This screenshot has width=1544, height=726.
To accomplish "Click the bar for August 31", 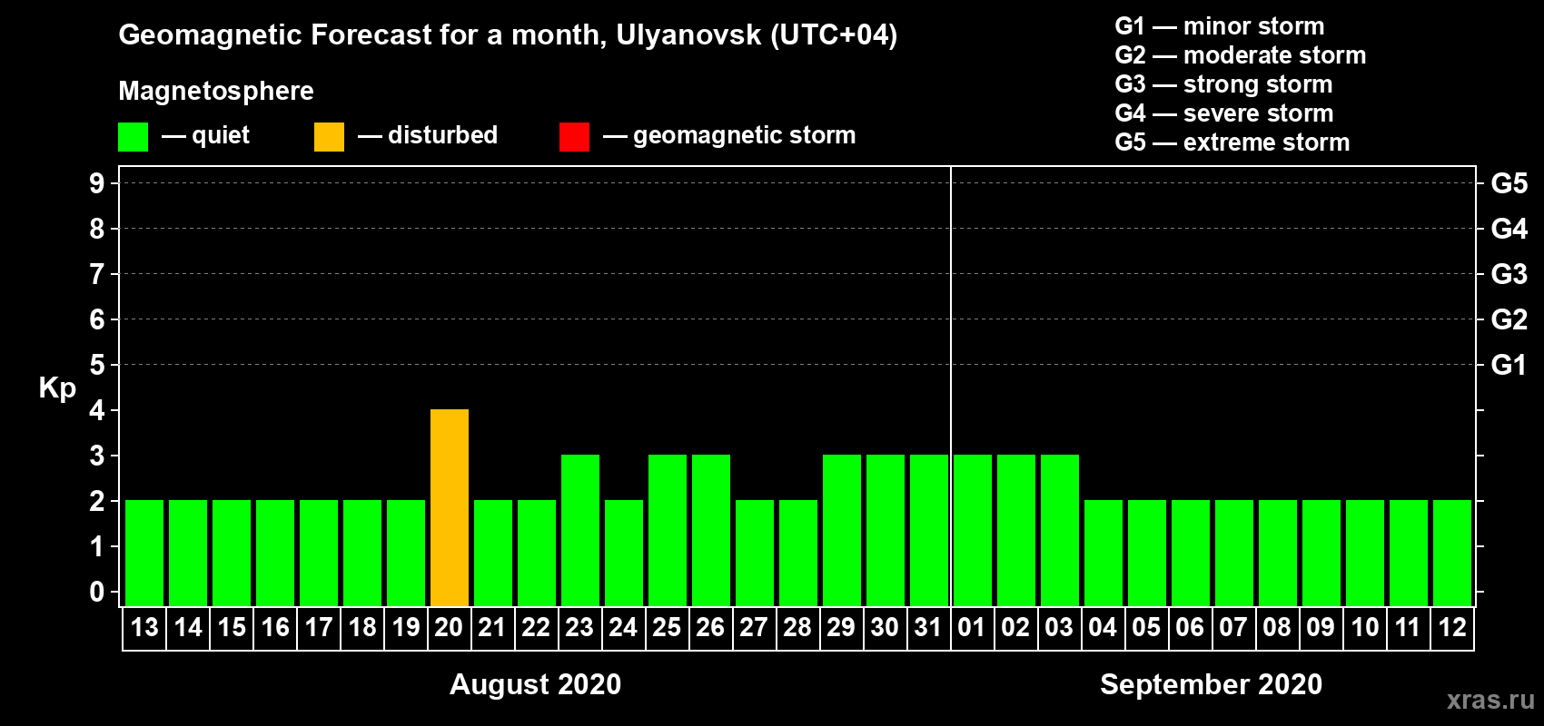I will pyautogui.click(x=929, y=530).
